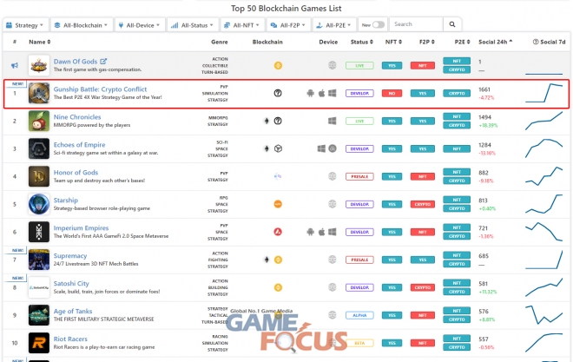The width and height of the screenshot is (573, 362).
Task: Click the megaphone icon beside Dawn Of Gods
Action: 15,65
